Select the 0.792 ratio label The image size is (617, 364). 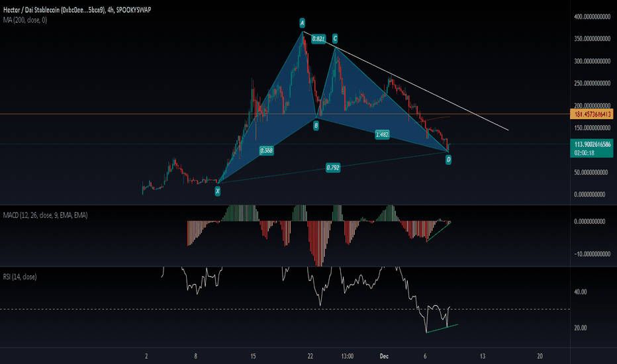[333, 167]
